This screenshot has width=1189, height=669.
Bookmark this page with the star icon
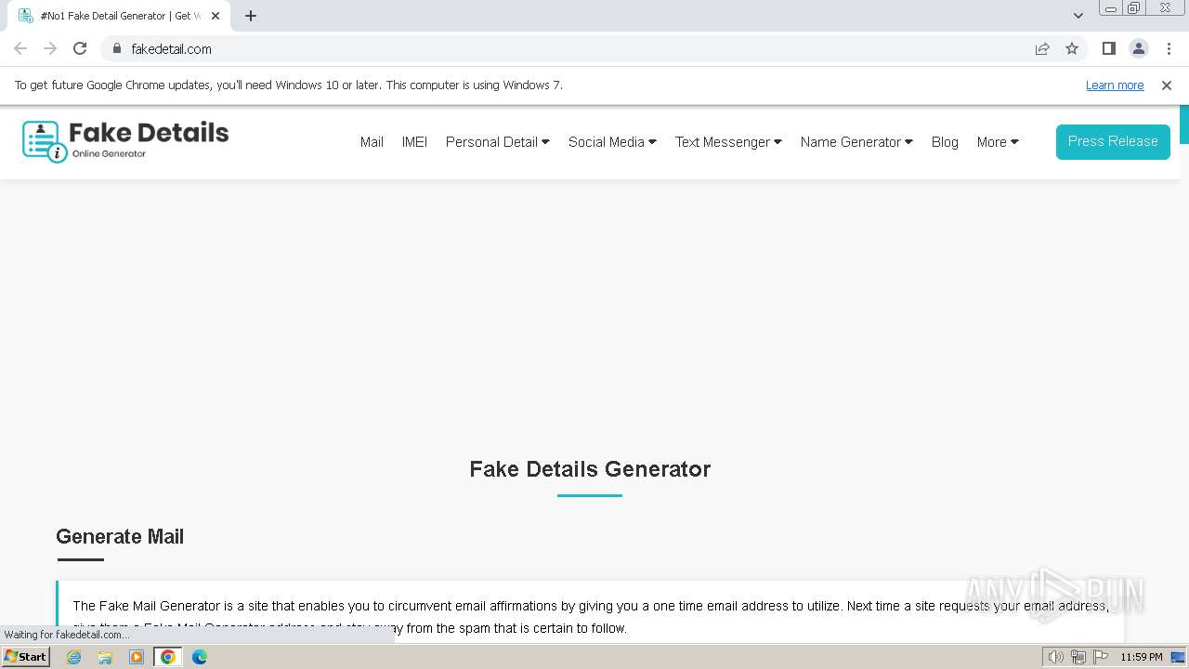(x=1072, y=48)
